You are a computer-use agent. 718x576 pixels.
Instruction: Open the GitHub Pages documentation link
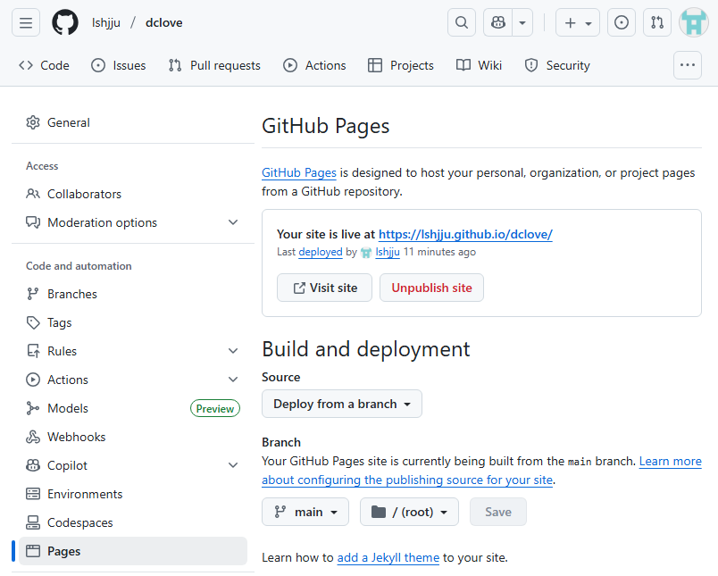pyautogui.click(x=299, y=172)
